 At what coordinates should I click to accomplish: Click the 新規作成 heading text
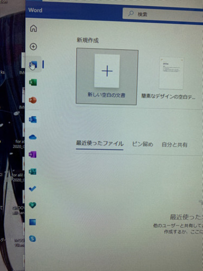(x=88, y=40)
